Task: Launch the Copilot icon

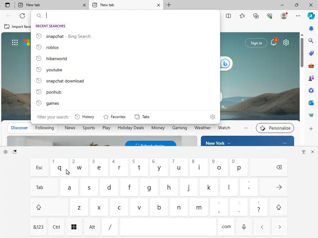Action: (x=311, y=15)
